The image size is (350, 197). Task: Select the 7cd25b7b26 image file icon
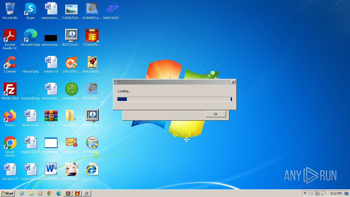tap(71, 11)
